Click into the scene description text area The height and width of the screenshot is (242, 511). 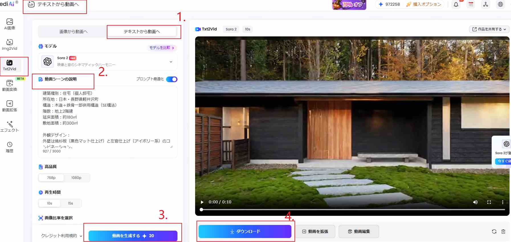pos(107,119)
